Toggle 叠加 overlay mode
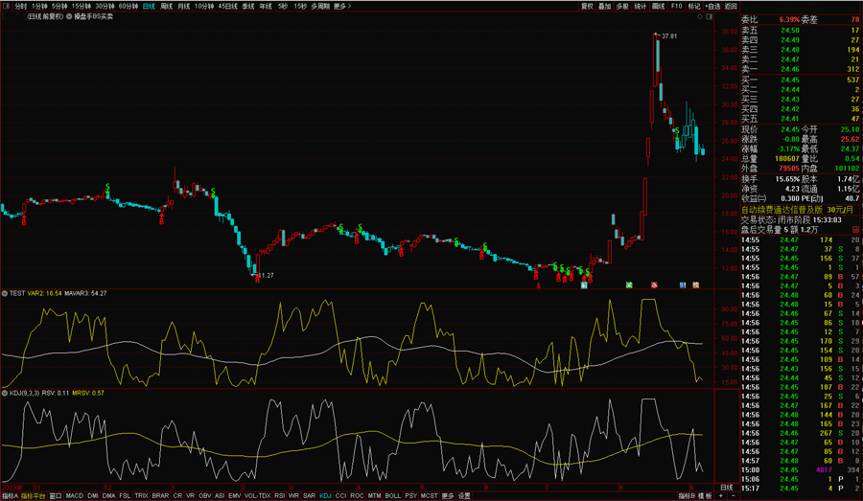863x501 pixels. click(x=604, y=6)
